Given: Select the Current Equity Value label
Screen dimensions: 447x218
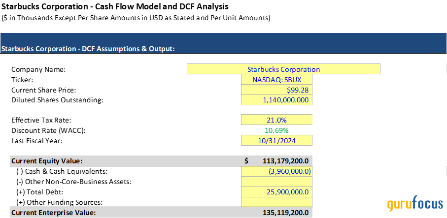Looking at the screenshot, I should click(47, 161).
